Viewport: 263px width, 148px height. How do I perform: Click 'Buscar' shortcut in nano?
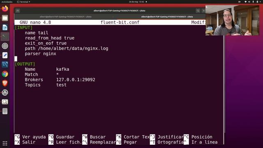(x=94, y=137)
